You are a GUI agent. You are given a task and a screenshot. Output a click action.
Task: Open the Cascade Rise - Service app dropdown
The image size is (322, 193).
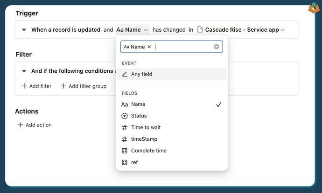coord(245,30)
